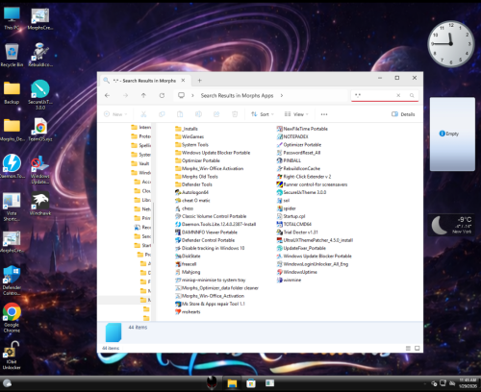Select the RebuildIconCache desktop shortcut

pos(40,55)
